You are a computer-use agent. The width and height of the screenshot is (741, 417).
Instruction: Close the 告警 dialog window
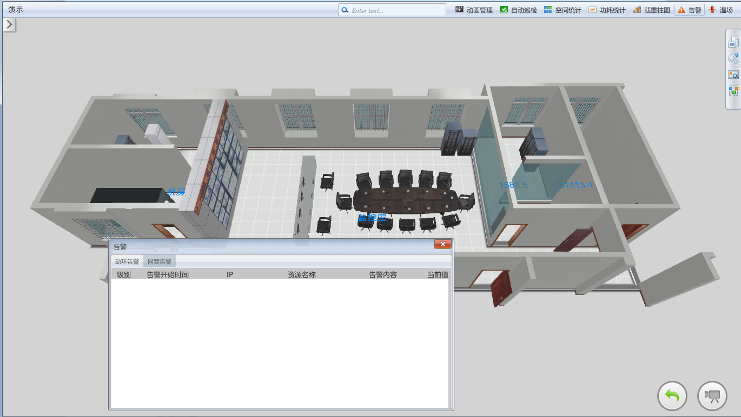coord(442,245)
